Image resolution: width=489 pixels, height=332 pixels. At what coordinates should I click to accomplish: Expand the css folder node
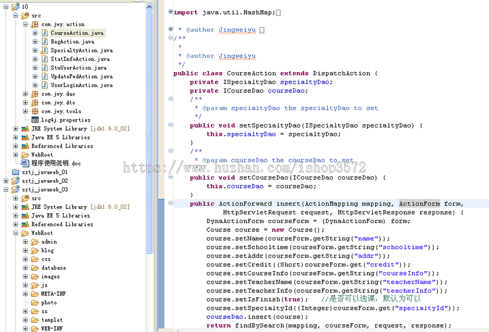tap(25, 259)
